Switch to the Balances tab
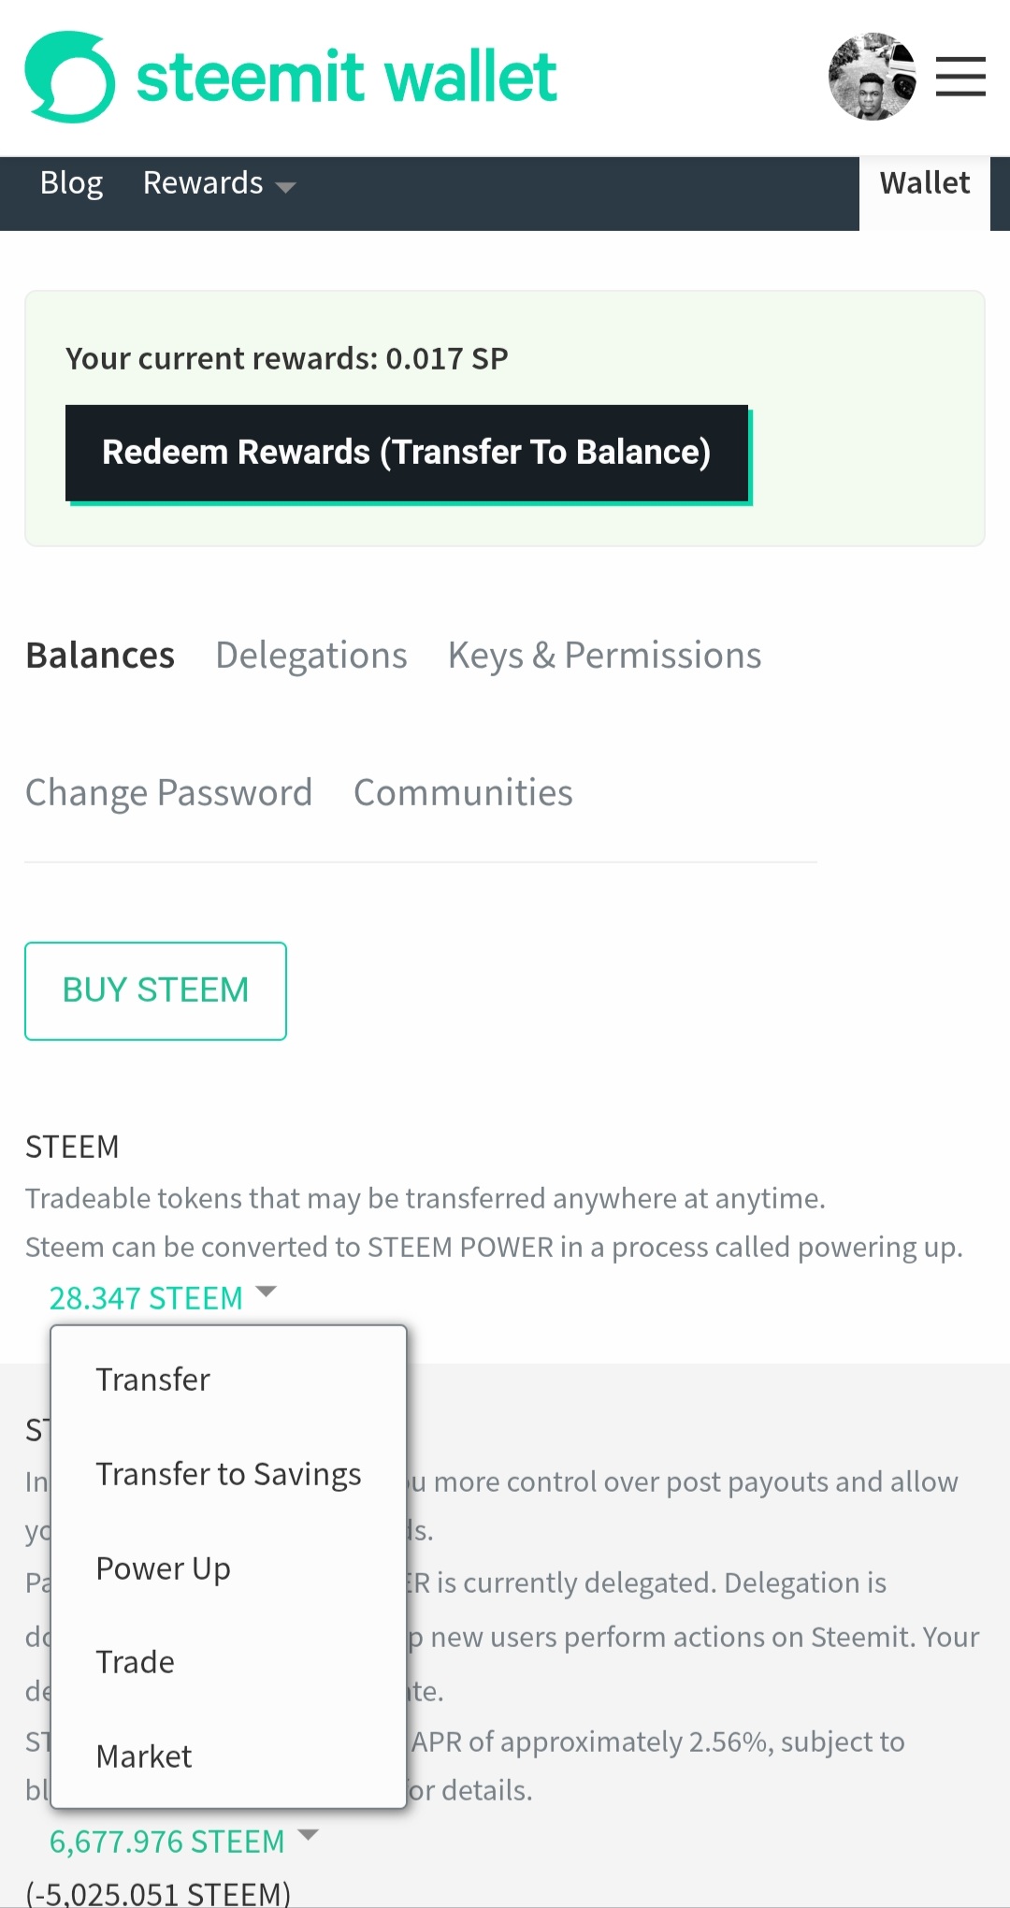The image size is (1010, 1908). [x=100, y=656]
